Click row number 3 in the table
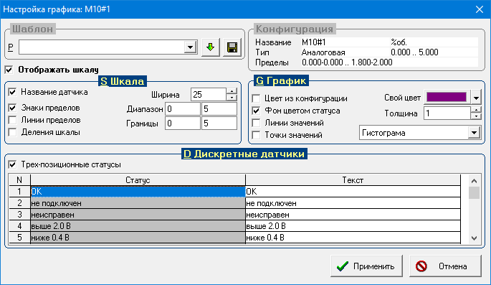 coord(19,215)
